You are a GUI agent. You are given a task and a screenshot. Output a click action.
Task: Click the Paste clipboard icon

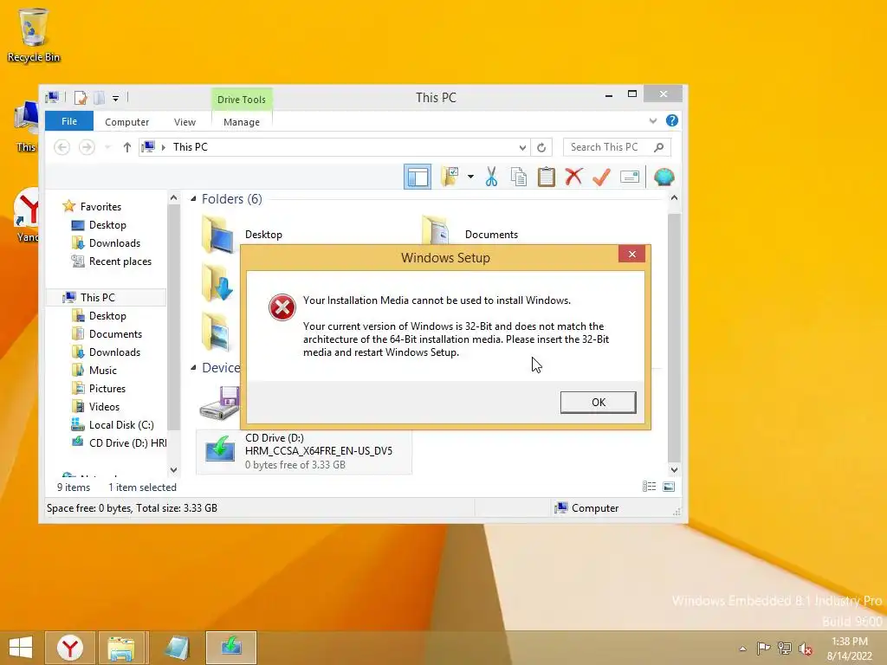click(546, 177)
